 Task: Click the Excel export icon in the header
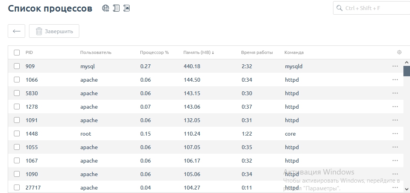coord(126,8)
